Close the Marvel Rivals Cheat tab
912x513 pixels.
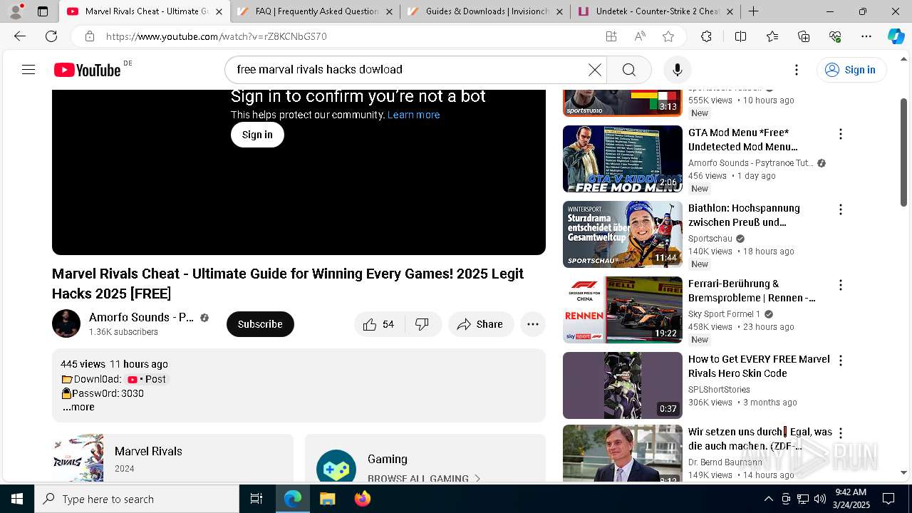218,11
